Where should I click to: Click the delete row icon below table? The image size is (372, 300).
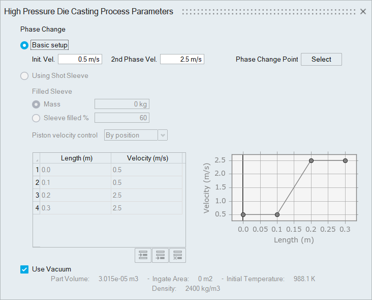177,256
